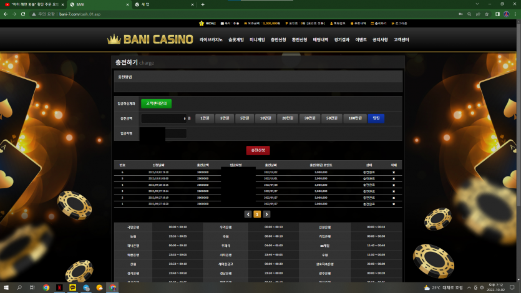This screenshot has height=293, width=521.
Task: Delete charge record number 6
Action: (394, 172)
